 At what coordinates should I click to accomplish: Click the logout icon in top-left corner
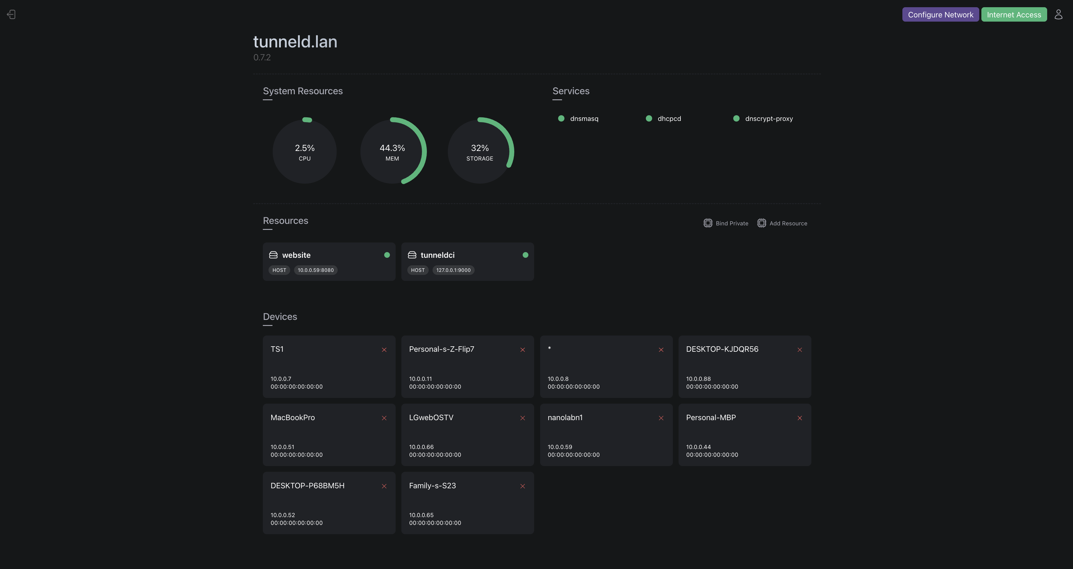[x=11, y=14]
